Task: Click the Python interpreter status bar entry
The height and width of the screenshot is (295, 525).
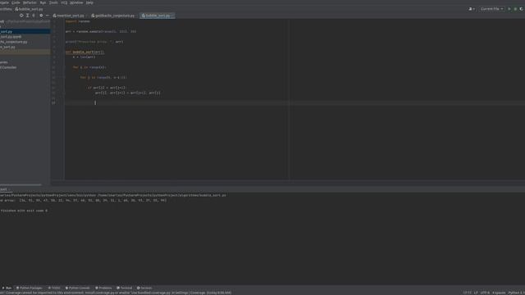Action: pos(516,293)
